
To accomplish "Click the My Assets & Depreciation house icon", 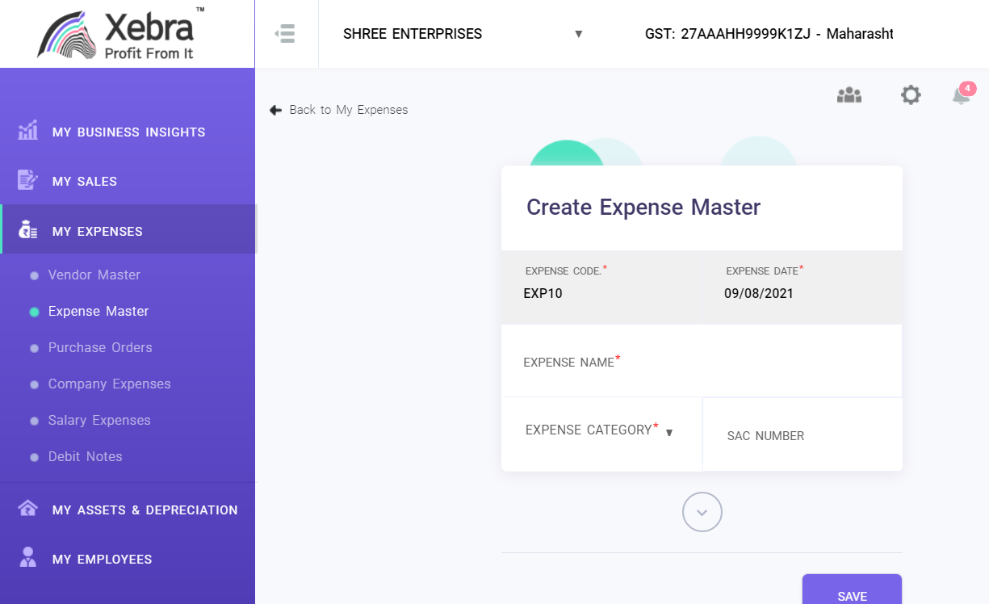I will [x=27, y=509].
